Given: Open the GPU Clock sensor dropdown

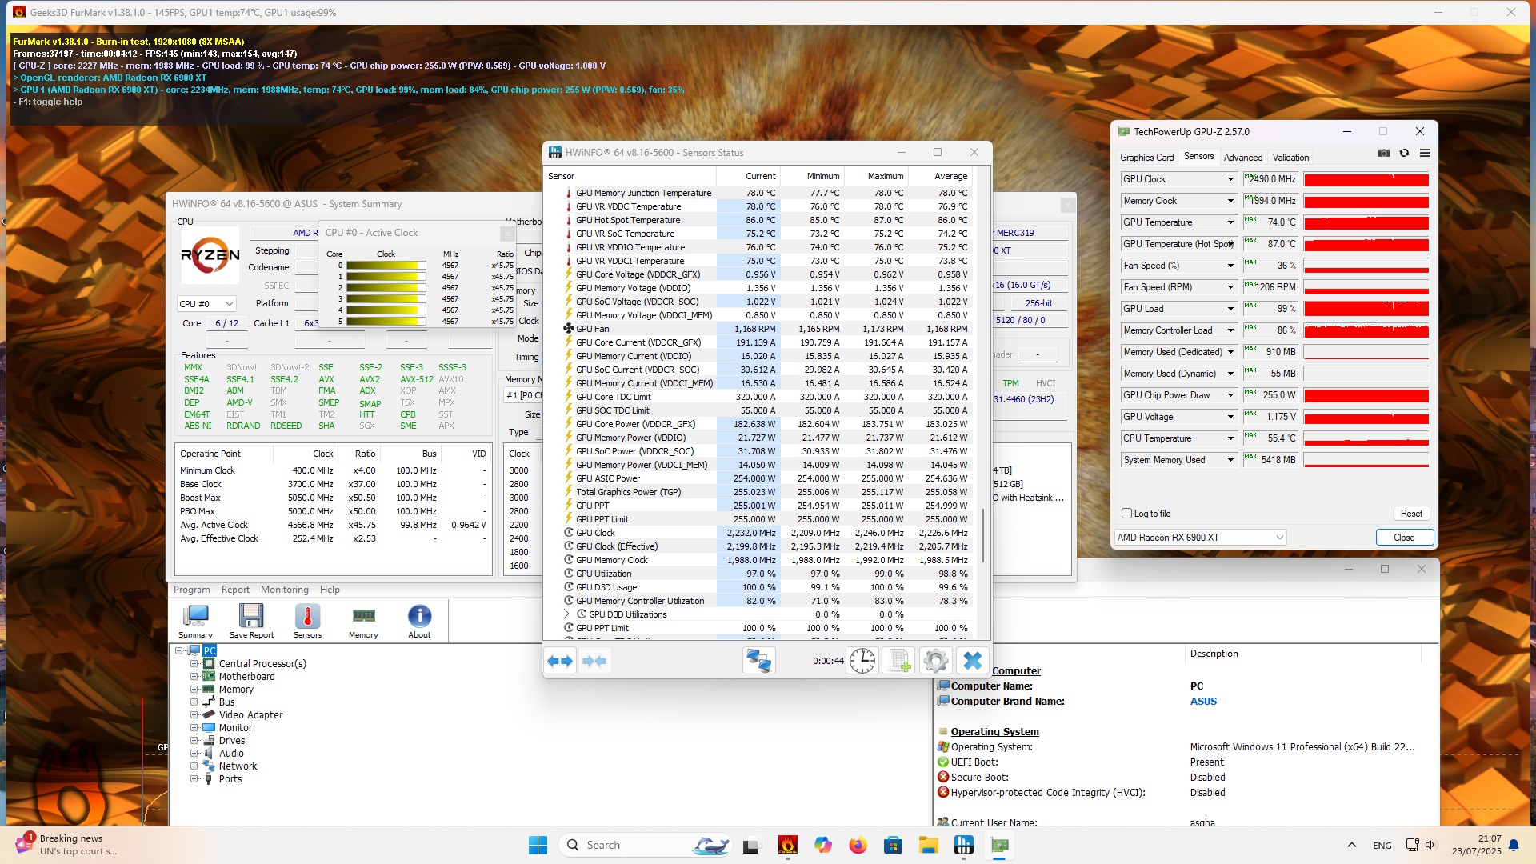Looking at the screenshot, I should pyautogui.click(x=1230, y=179).
